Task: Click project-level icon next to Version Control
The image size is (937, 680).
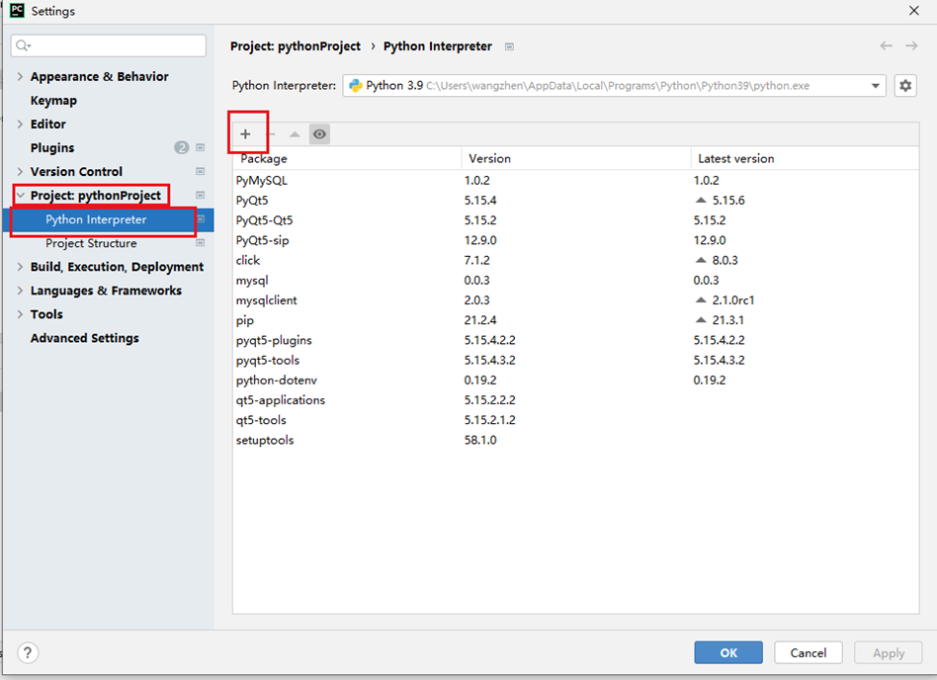Action: (x=201, y=172)
